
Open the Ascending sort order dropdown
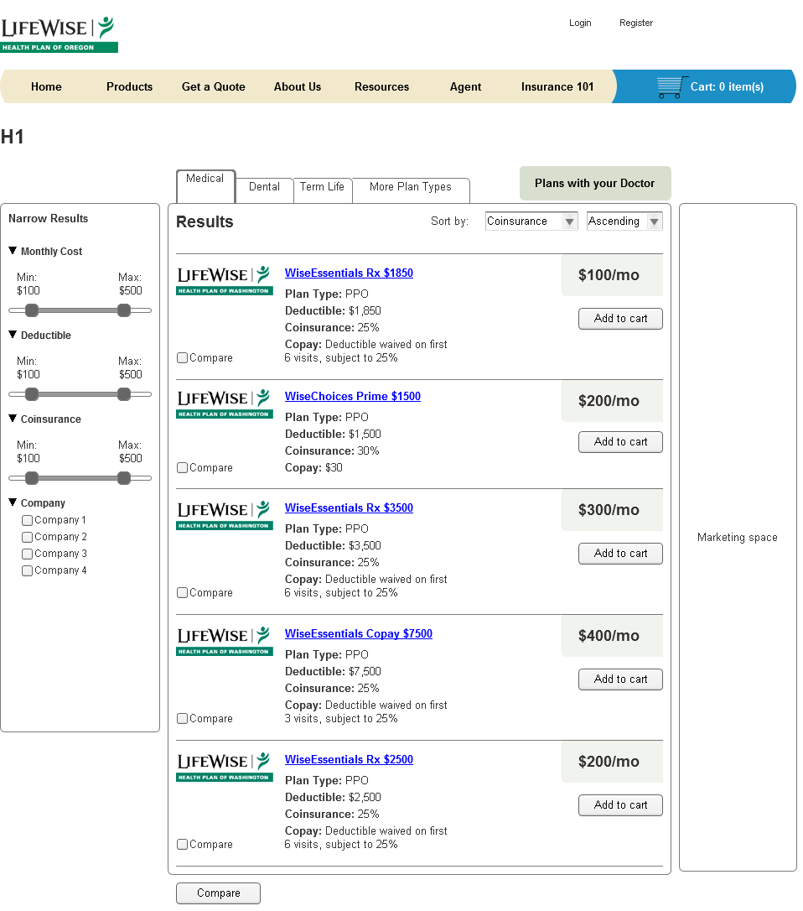624,221
